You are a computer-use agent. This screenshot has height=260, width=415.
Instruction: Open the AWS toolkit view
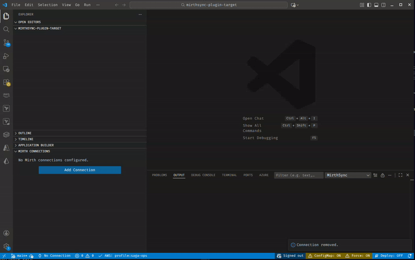coord(6,95)
